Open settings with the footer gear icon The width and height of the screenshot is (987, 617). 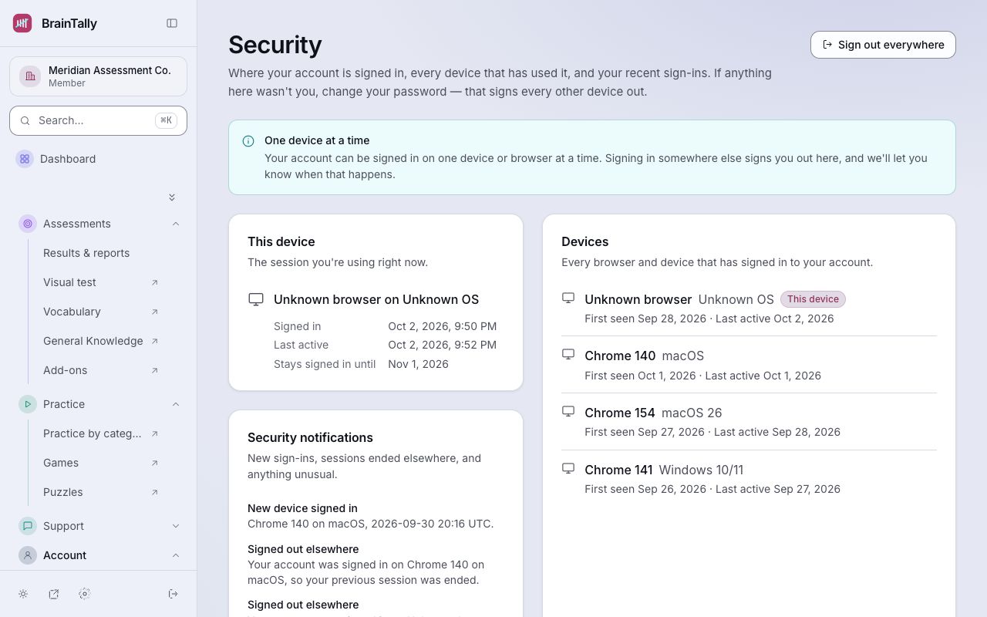click(x=85, y=594)
